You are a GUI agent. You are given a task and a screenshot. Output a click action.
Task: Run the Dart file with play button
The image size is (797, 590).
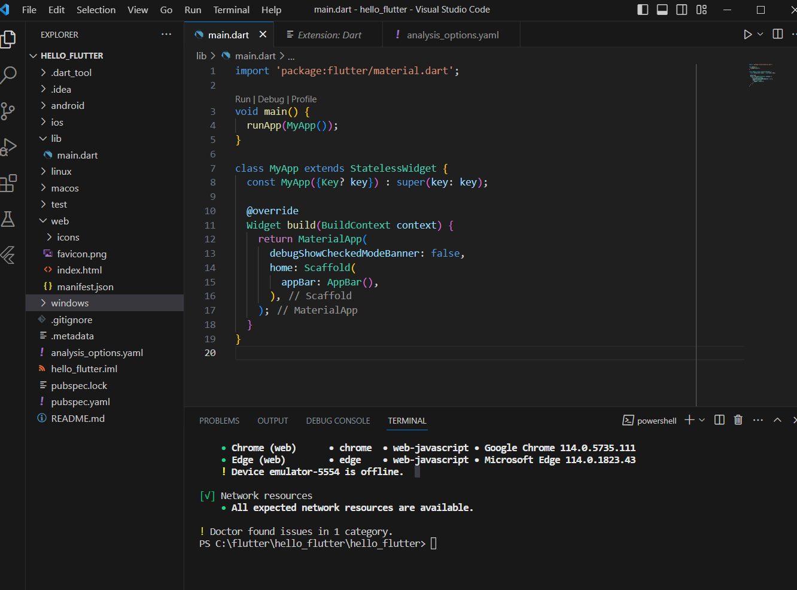point(747,35)
